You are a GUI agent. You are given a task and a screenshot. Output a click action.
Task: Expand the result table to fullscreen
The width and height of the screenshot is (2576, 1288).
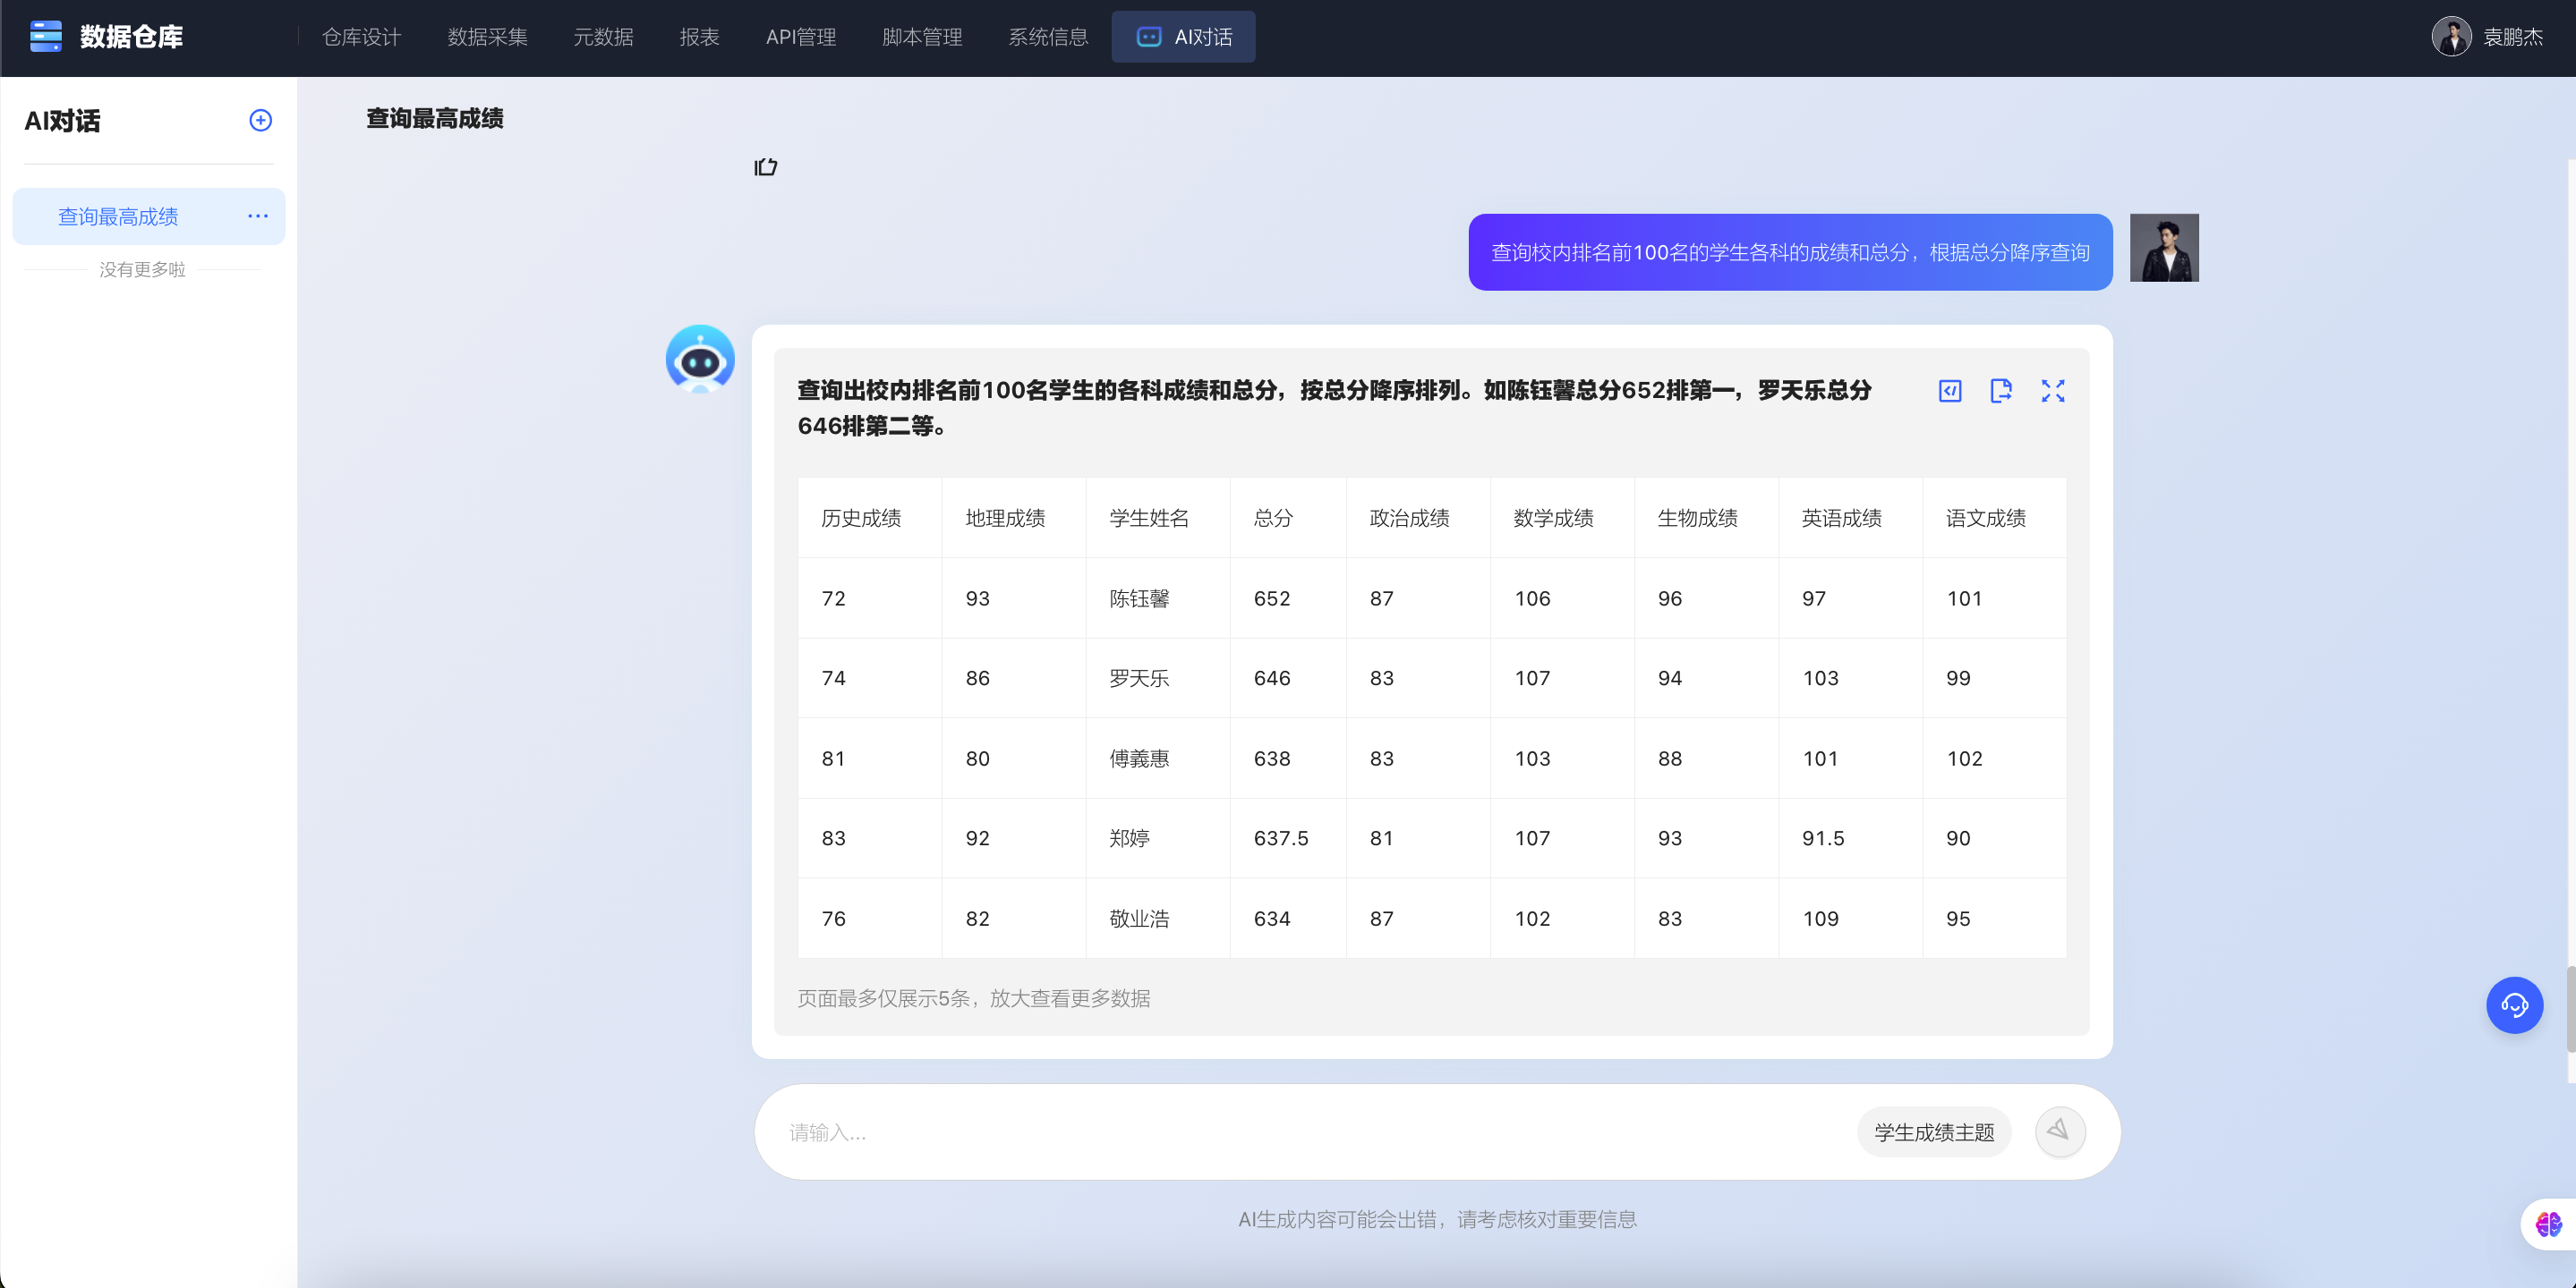point(2052,391)
